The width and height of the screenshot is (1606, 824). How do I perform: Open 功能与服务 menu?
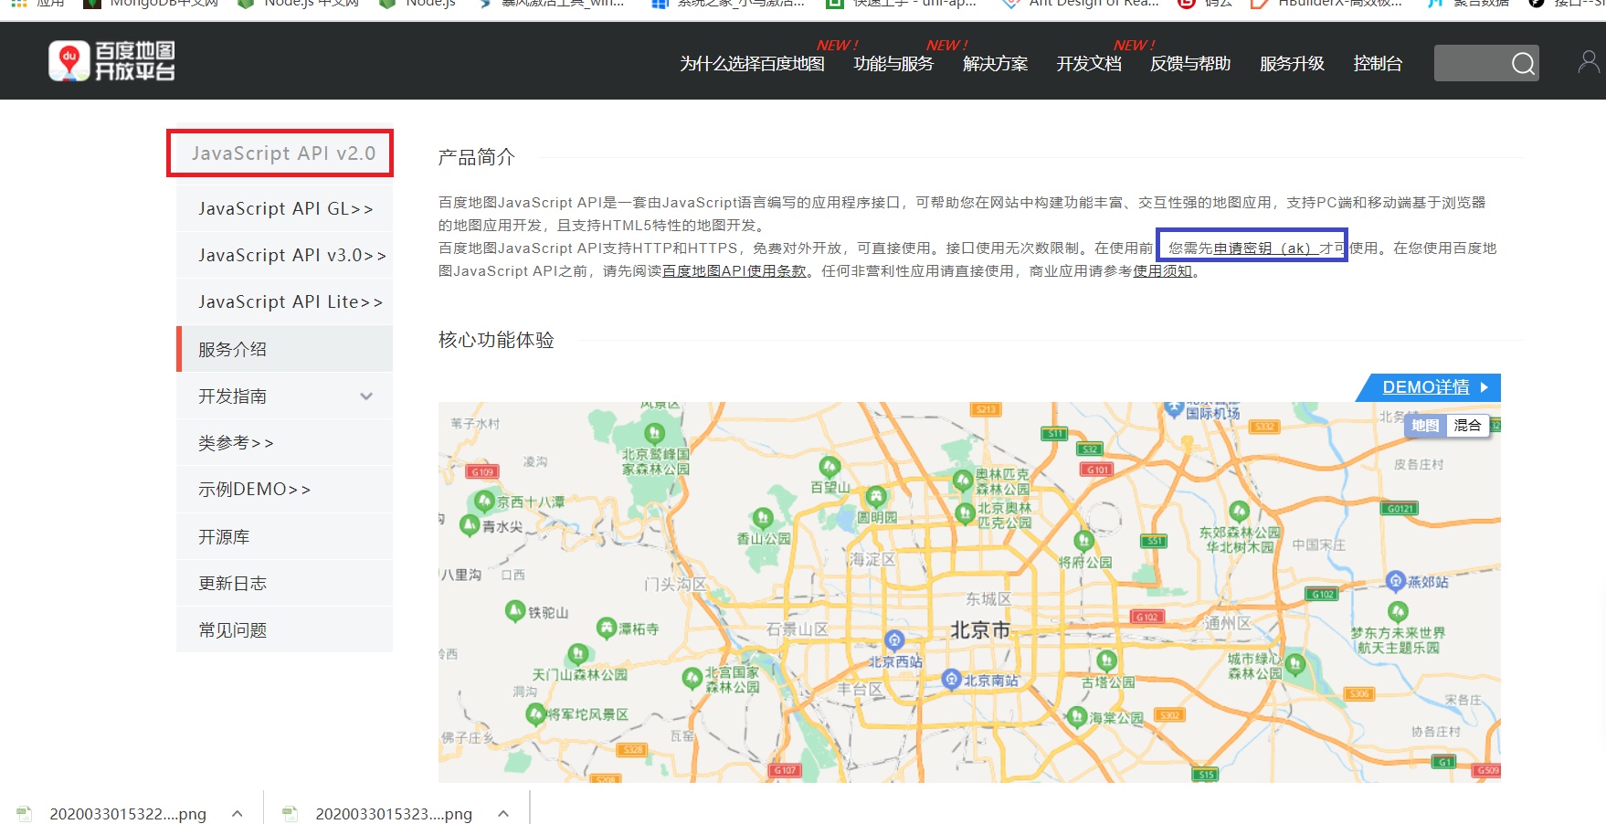[x=893, y=63]
